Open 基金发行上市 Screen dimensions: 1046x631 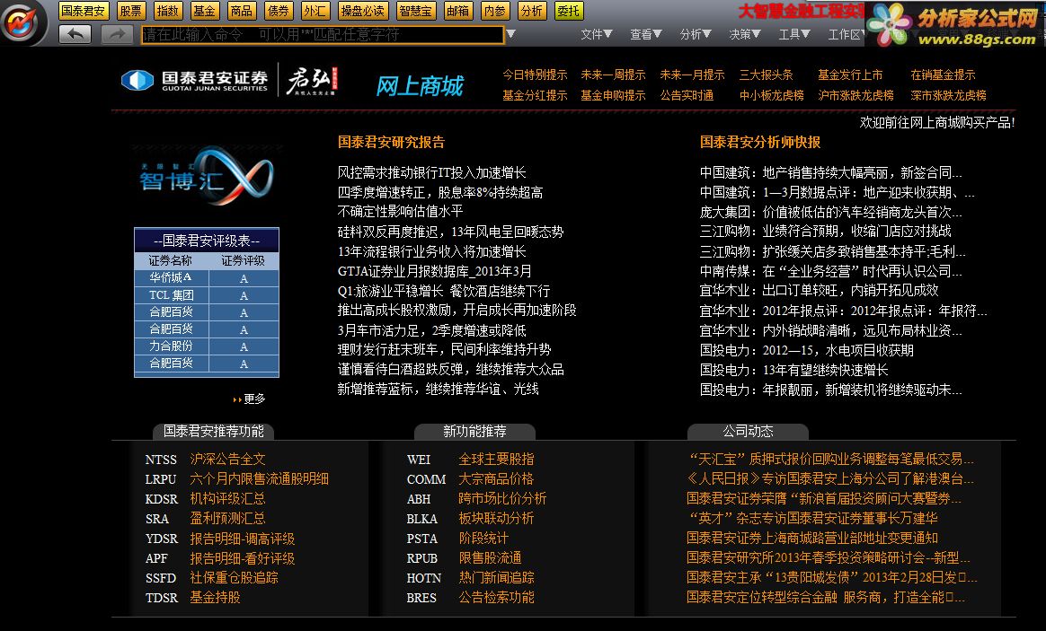[x=850, y=74]
